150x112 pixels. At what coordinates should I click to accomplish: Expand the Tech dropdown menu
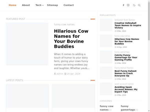[39, 5]
